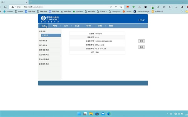Select the 状态 tab
This screenshot has height=117, width=188.
44,26
